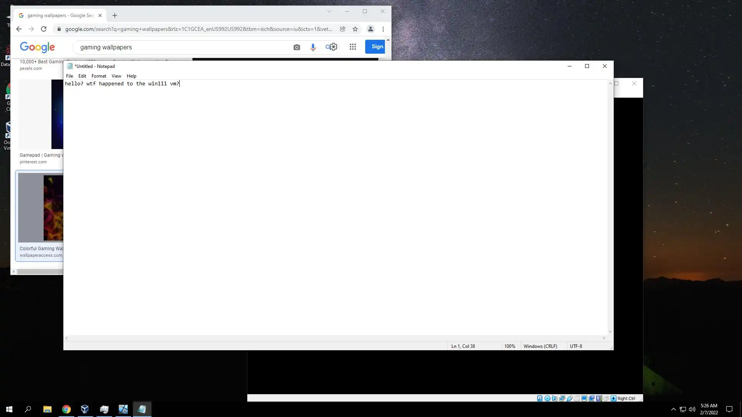The width and height of the screenshot is (742, 417).
Task: Open VirtualBox from the taskbar
Action: pos(85,409)
